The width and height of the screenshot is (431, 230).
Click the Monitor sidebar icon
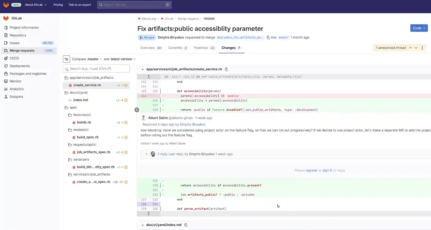tap(6, 81)
